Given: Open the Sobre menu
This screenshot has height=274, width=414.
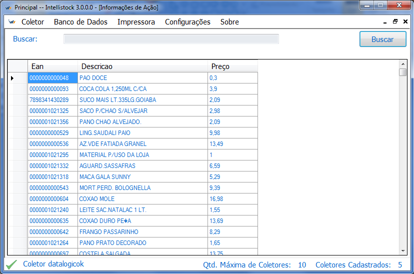Looking at the screenshot, I should point(229,22).
